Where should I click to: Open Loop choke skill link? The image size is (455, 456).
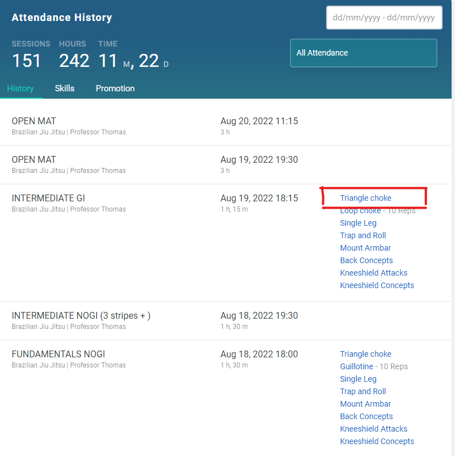[x=360, y=210]
